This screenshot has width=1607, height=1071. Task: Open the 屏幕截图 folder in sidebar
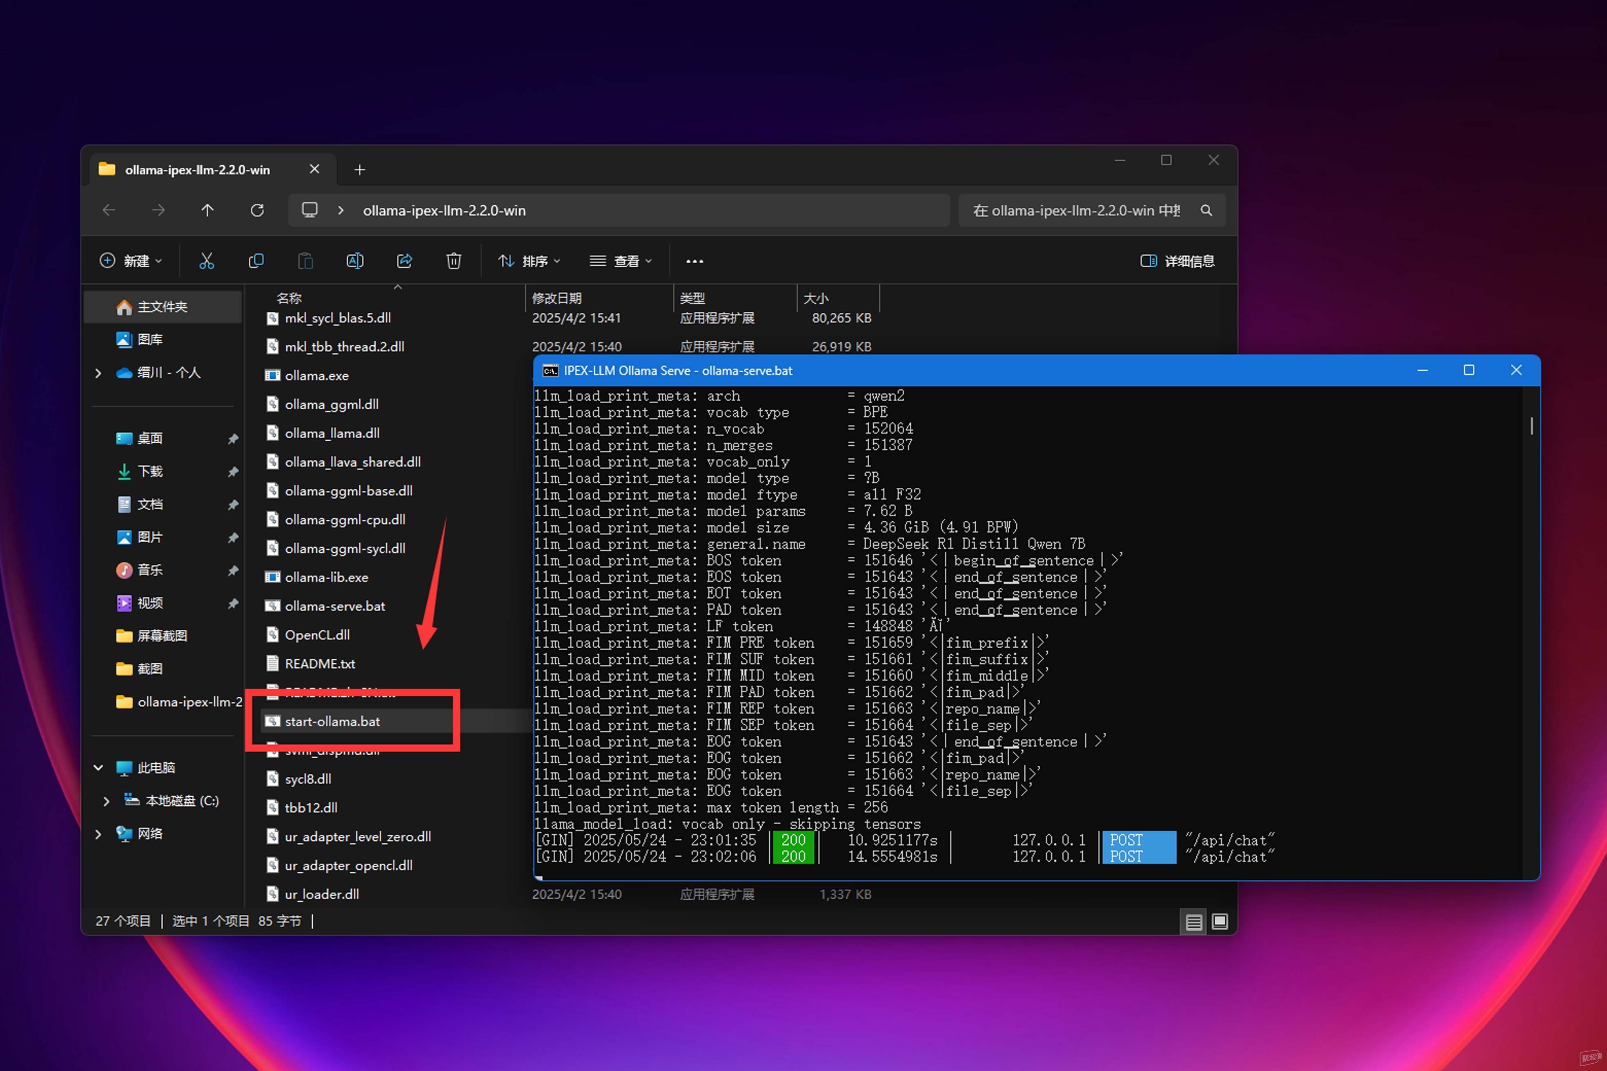point(162,636)
